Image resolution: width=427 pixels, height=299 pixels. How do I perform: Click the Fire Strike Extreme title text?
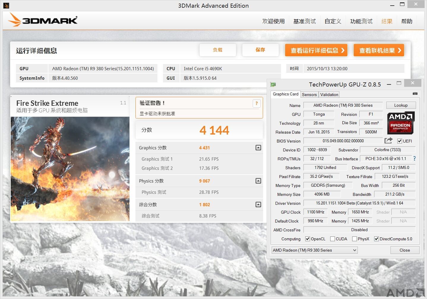47,103
